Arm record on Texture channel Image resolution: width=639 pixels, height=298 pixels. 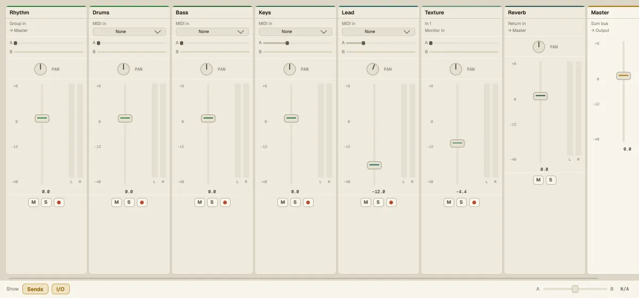pyautogui.click(x=474, y=202)
